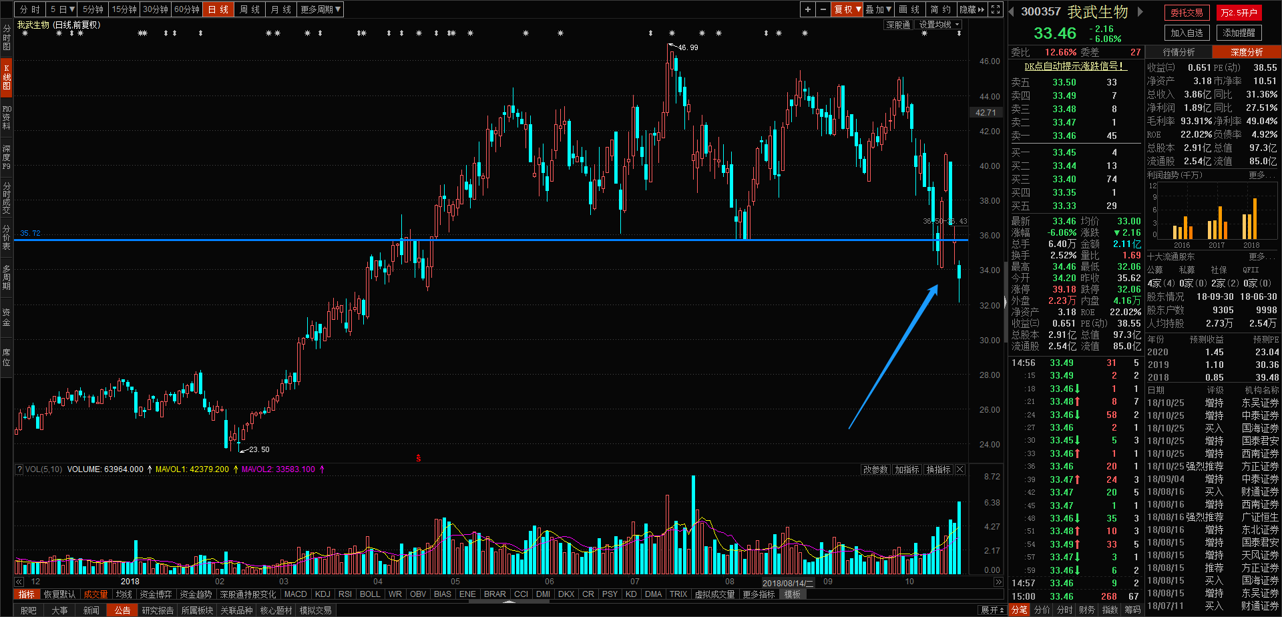
Task: Open 公告 announcements tab
Action: [122, 610]
